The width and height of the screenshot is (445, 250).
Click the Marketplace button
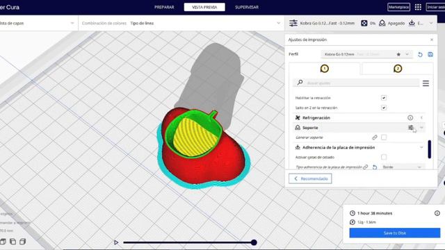tap(398, 7)
